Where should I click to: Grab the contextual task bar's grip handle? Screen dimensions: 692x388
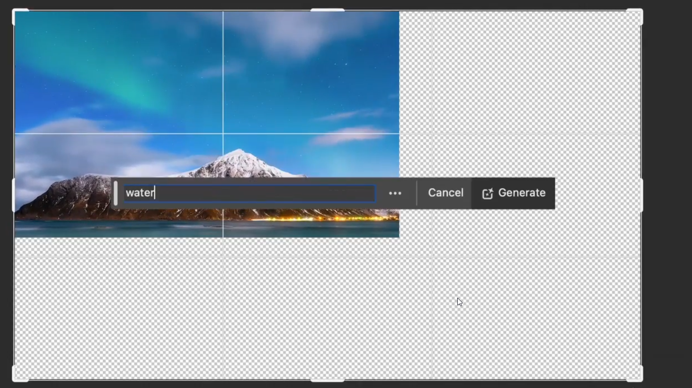pos(116,193)
